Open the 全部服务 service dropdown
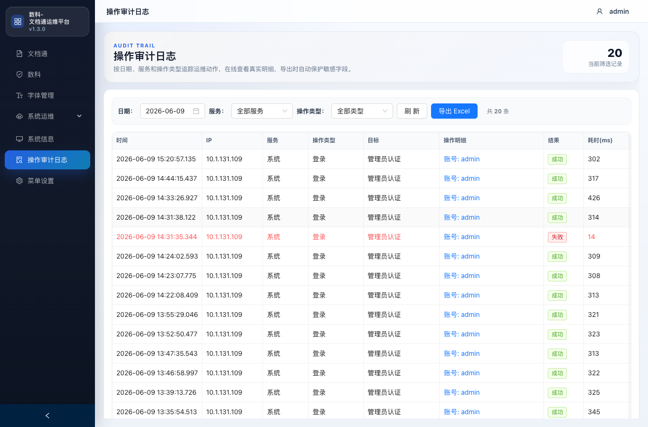Viewport: 648px width, 427px height. (262, 111)
